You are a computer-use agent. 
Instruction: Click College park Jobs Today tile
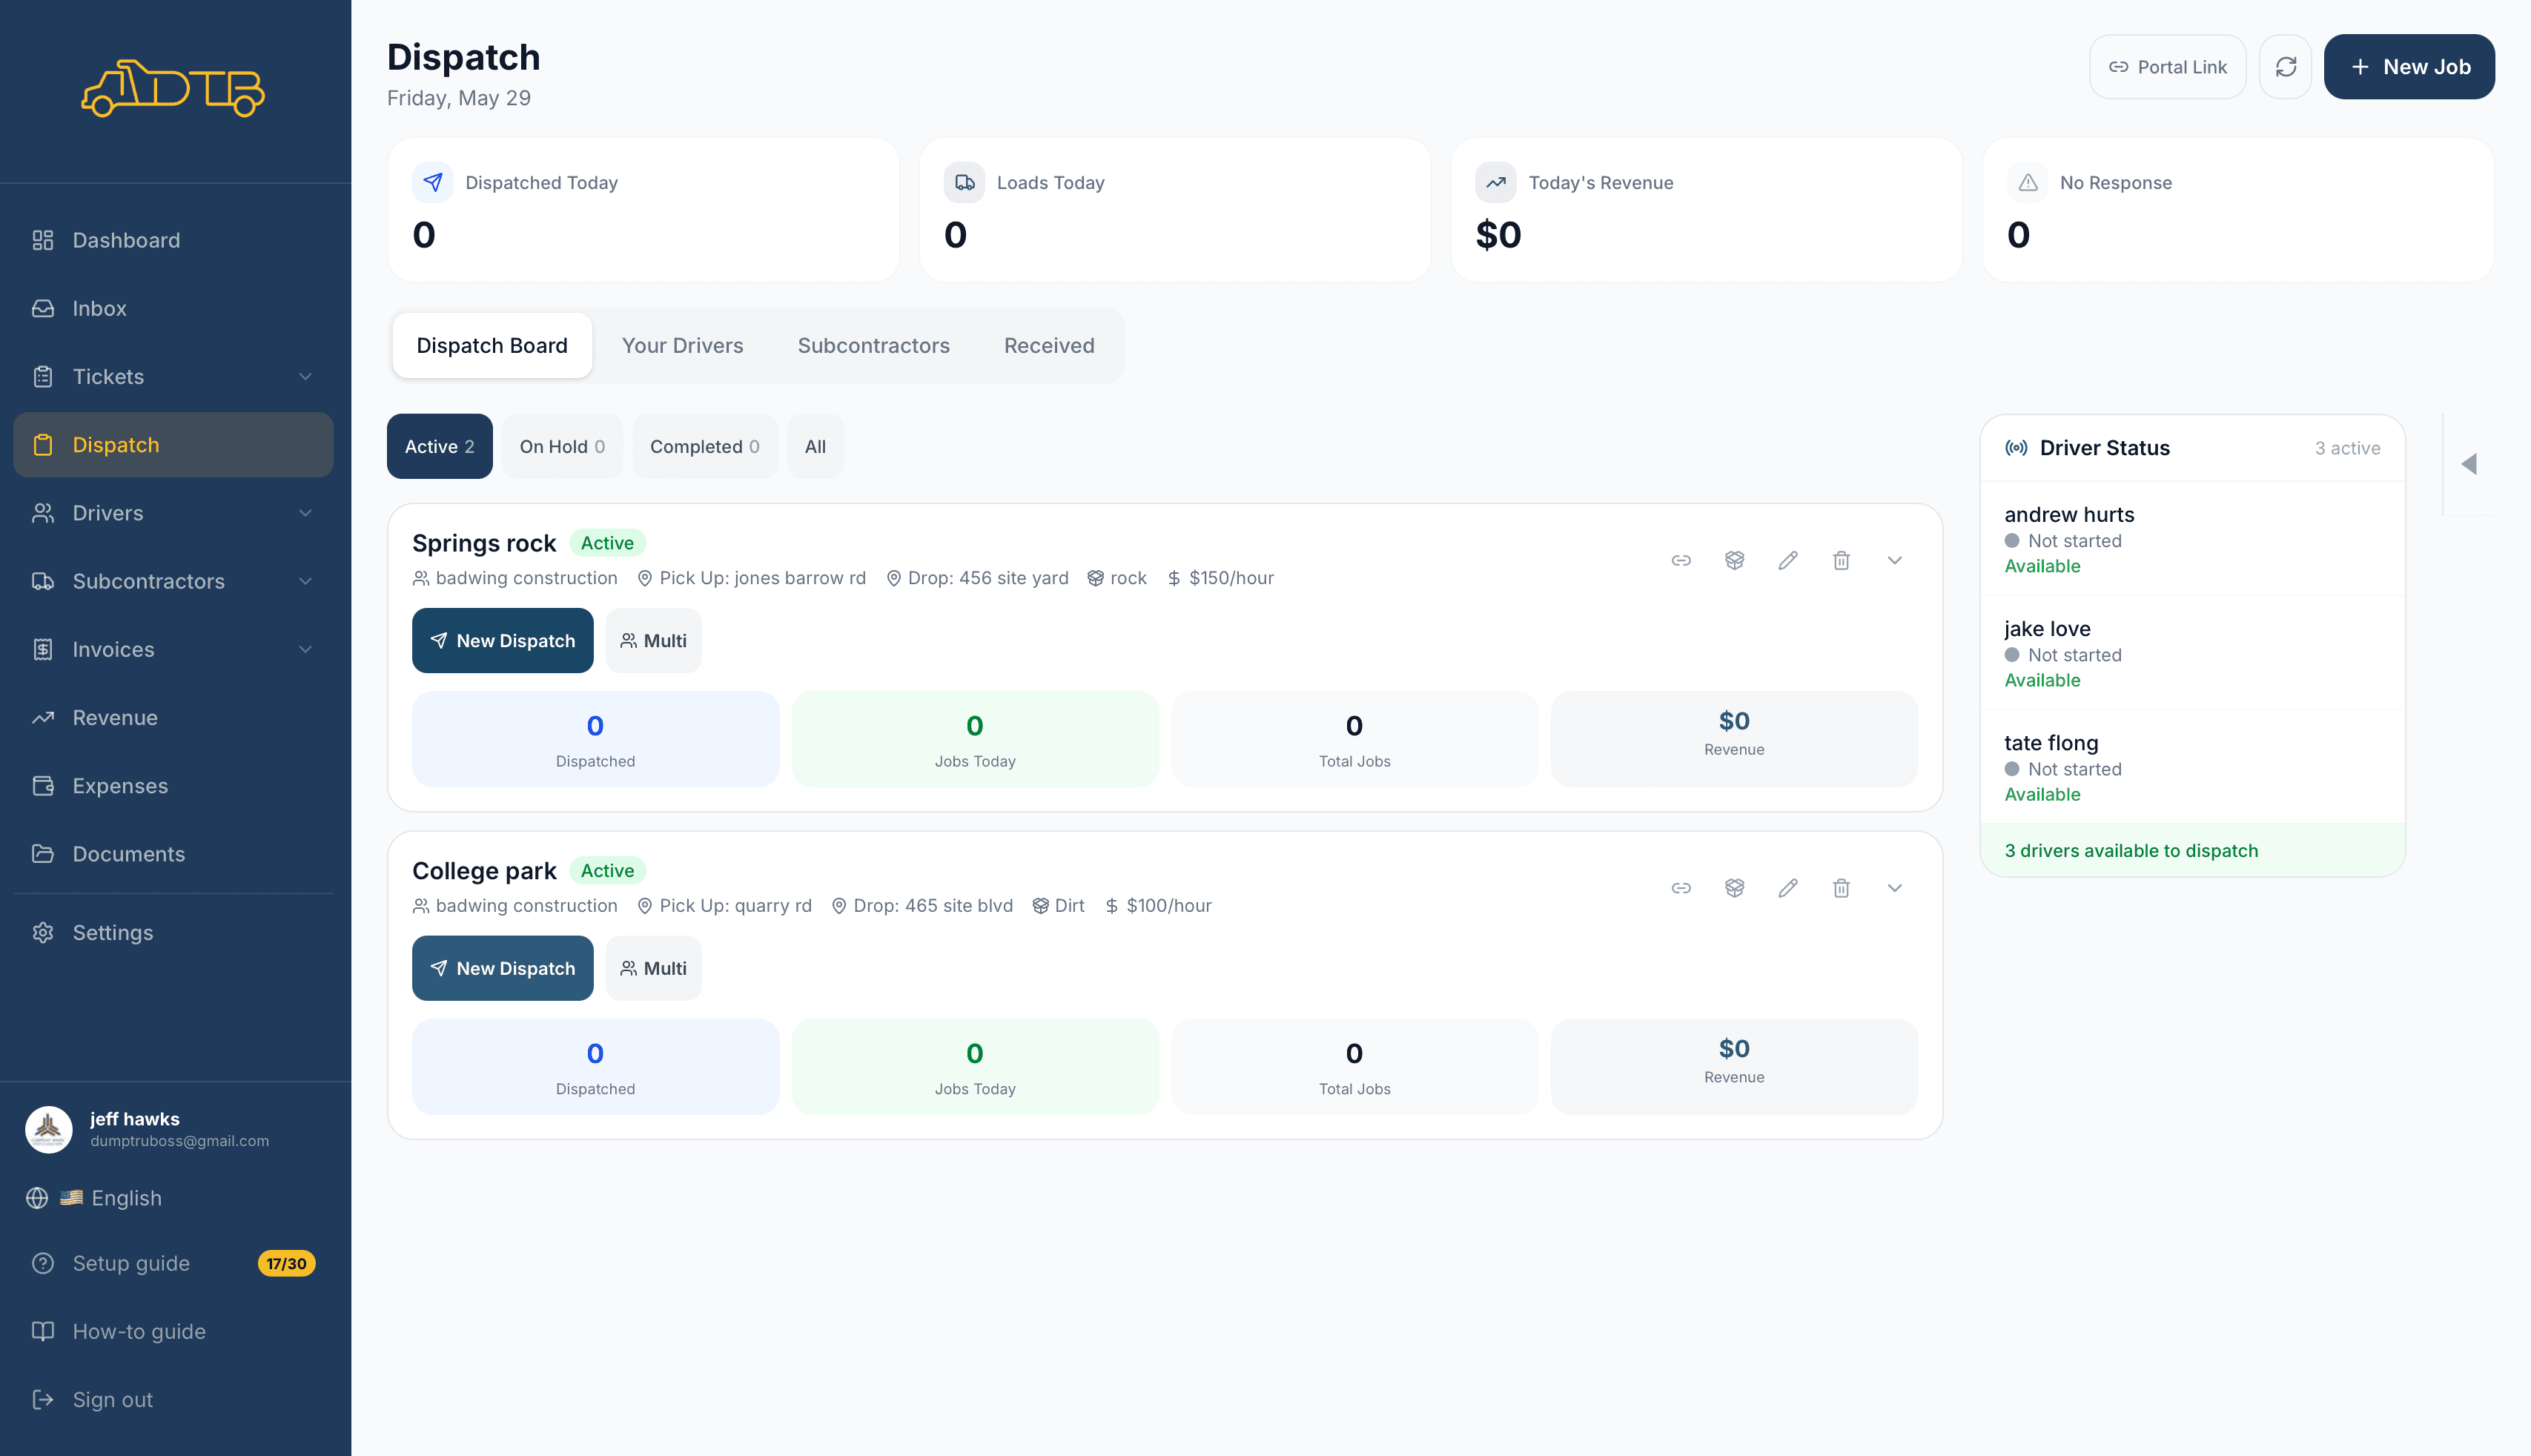tap(975, 1067)
